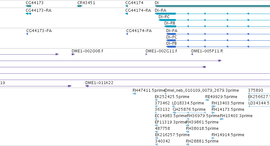Select the 340342 feature label
270x146 pixels.
click(x=162, y=141)
